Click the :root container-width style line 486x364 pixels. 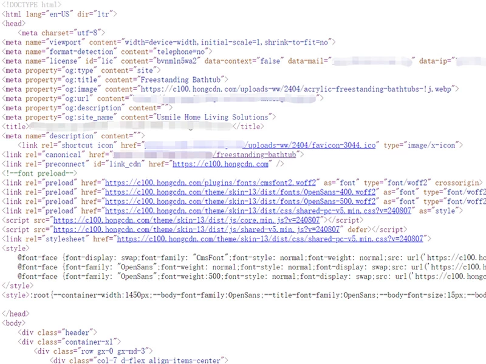pyautogui.click(x=244, y=295)
